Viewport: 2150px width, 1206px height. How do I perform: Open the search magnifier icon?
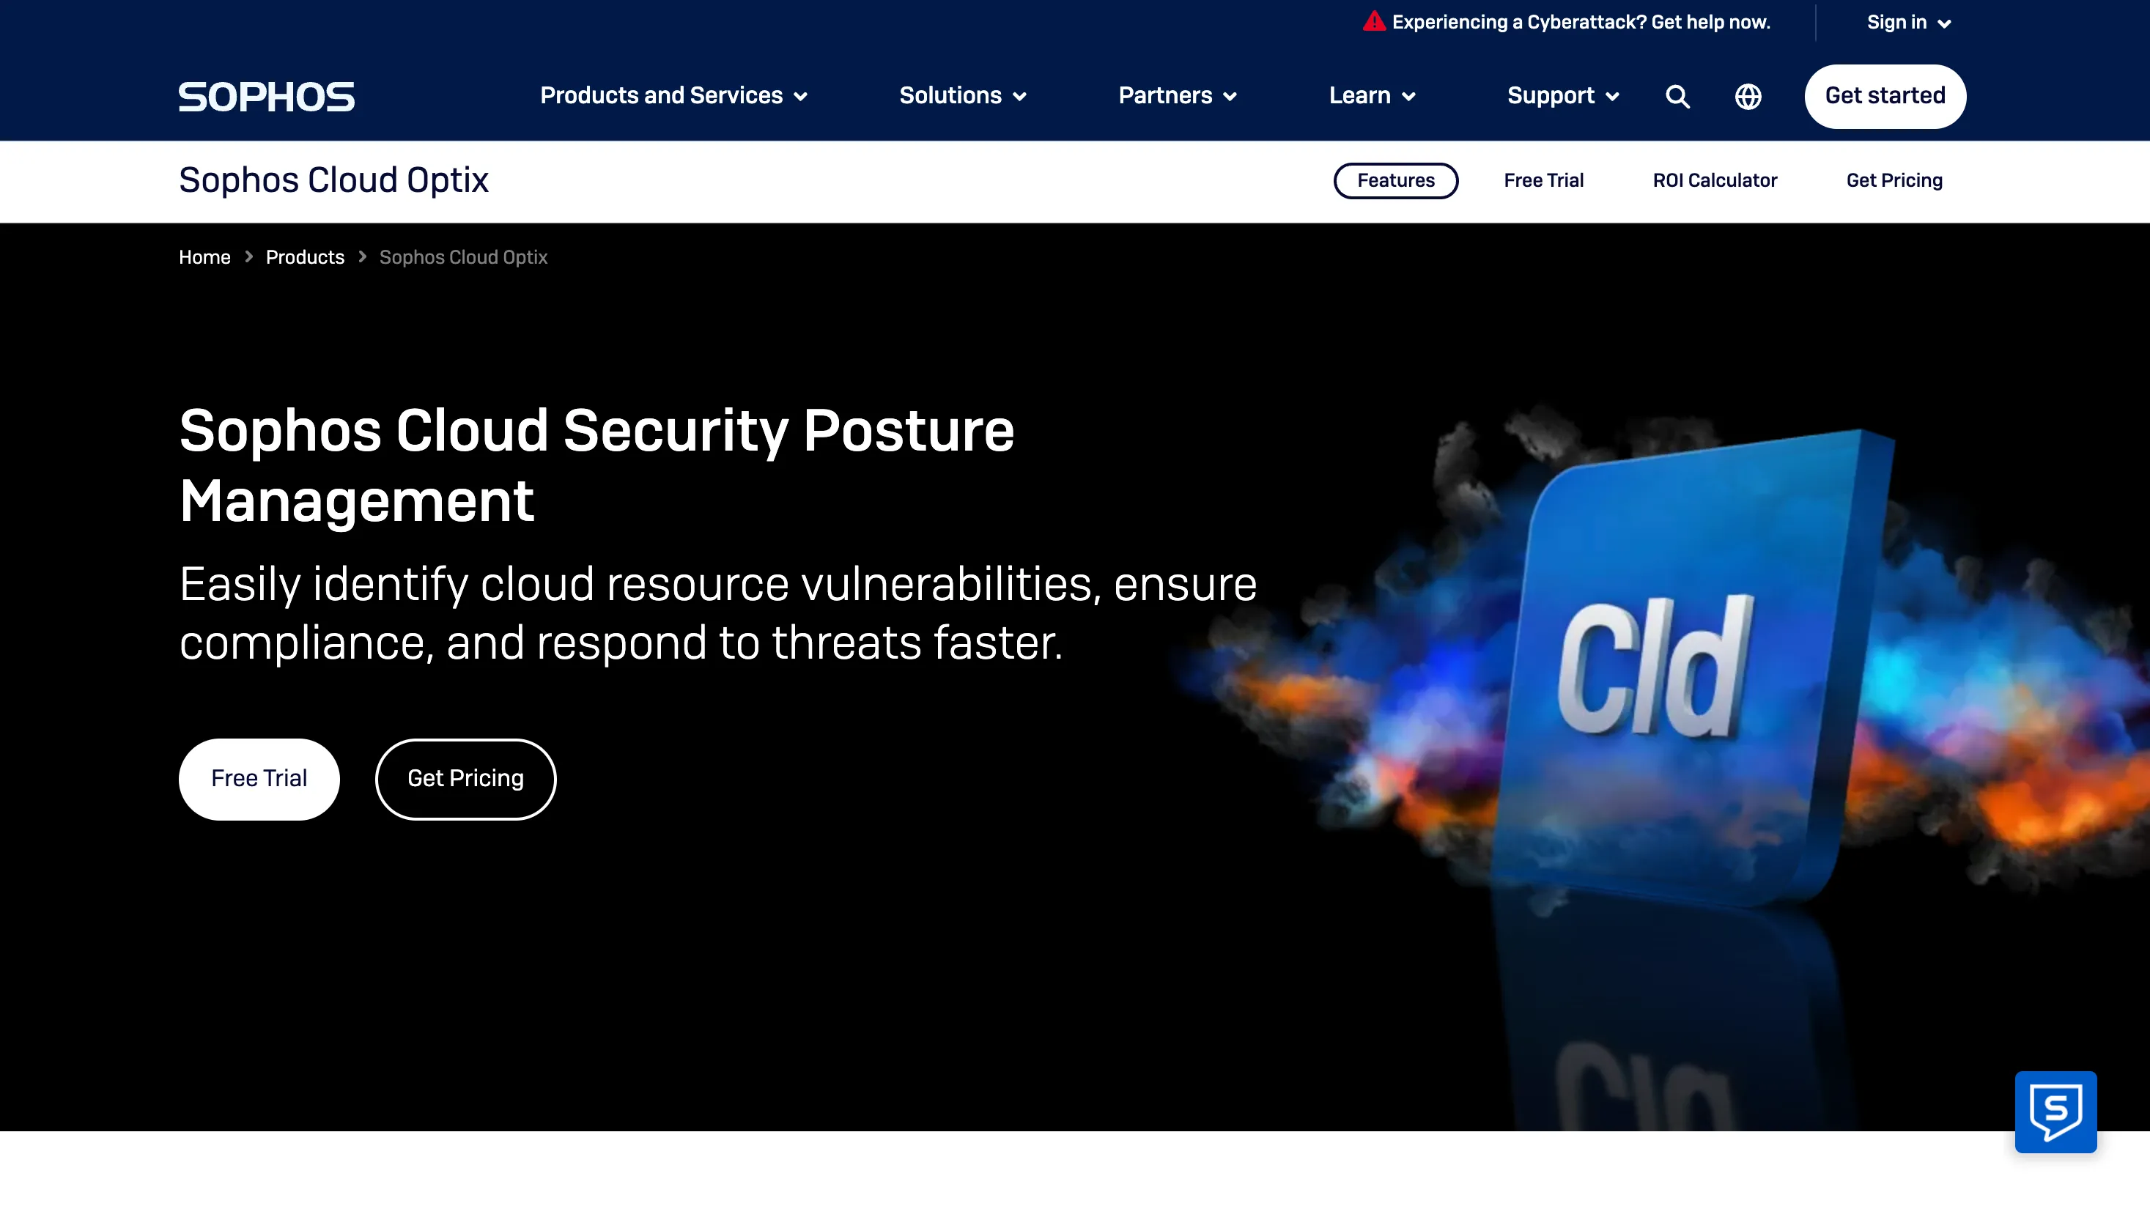click(1677, 97)
